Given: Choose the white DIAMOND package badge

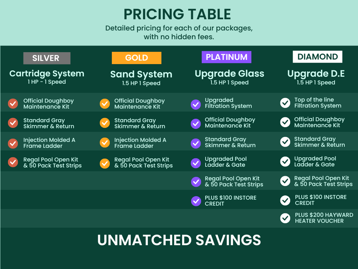Looking at the screenshot, I should (317, 57).
